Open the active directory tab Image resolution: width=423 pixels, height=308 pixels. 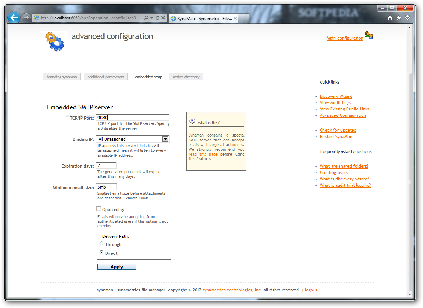[x=186, y=77]
